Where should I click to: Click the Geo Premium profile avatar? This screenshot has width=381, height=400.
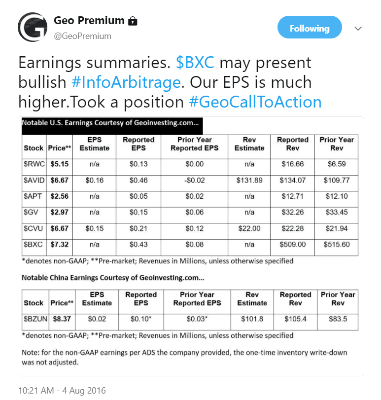[33, 28]
